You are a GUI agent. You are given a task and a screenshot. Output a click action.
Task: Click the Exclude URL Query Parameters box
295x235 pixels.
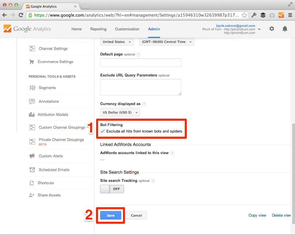tap(141, 87)
